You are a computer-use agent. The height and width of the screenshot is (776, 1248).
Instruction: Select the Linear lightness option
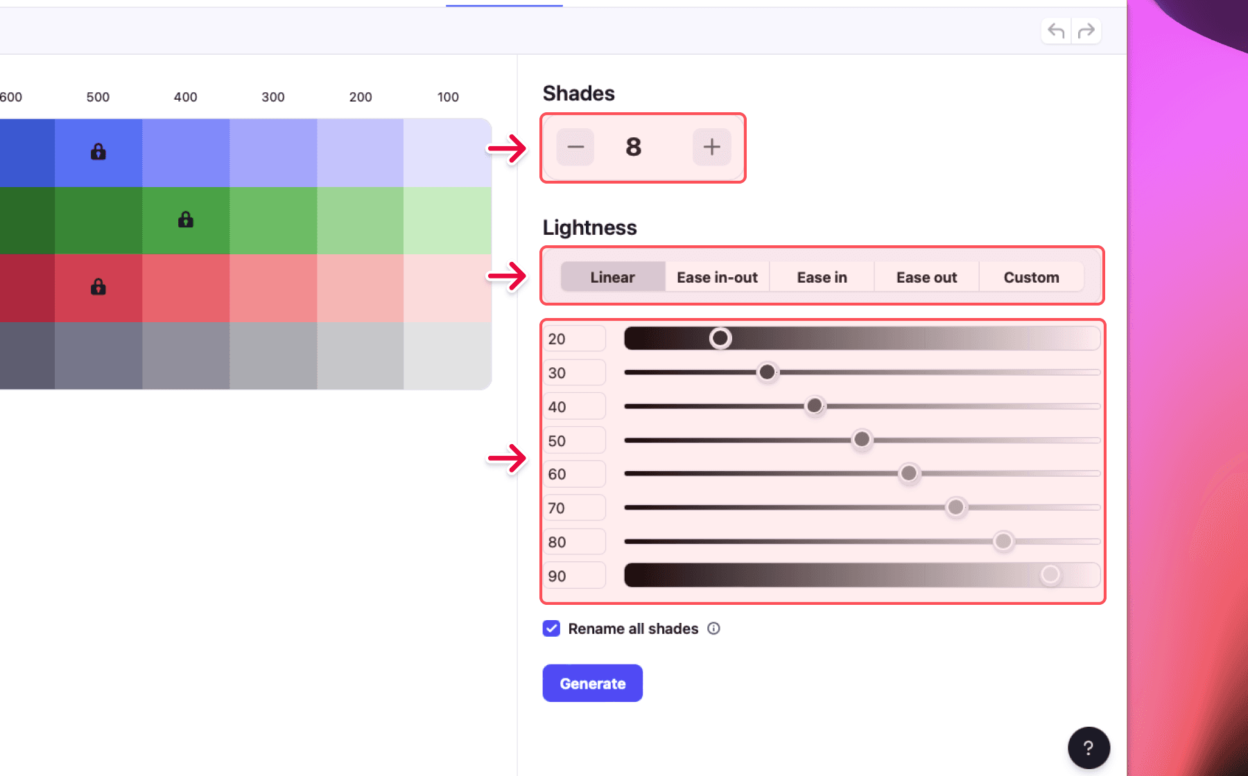tap(612, 277)
